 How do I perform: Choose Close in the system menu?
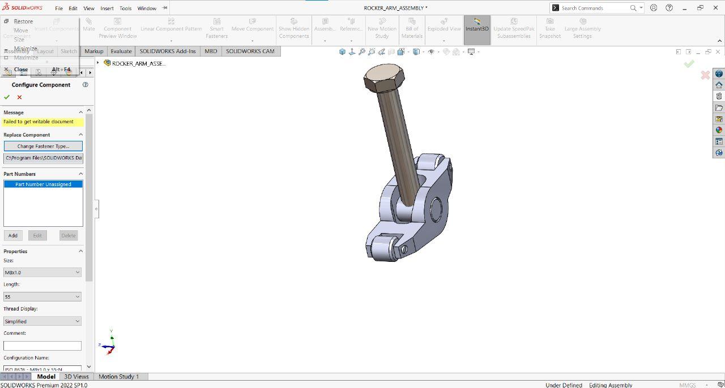[21, 70]
